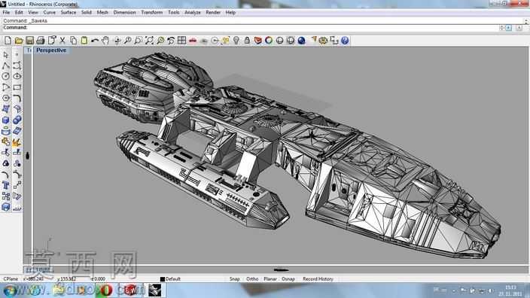Viewport: 530px width, 298px height.
Task: Click the Zoom Extents icon
Action: (149, 41)
